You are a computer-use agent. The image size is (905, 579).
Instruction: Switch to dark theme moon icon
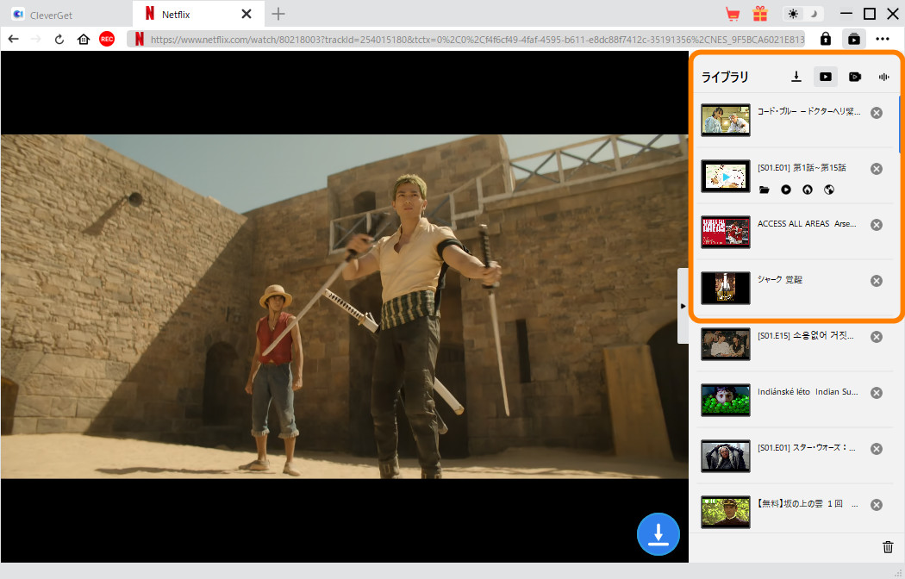(x=814, y=14)
